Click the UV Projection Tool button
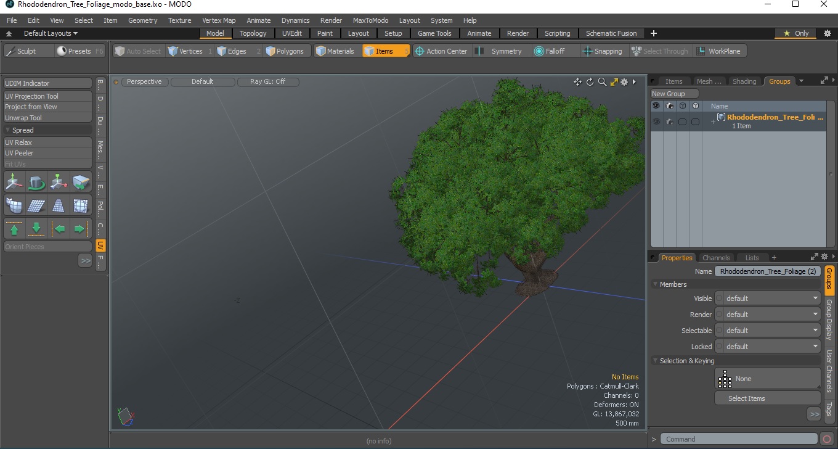 click(x=48, y=96)
